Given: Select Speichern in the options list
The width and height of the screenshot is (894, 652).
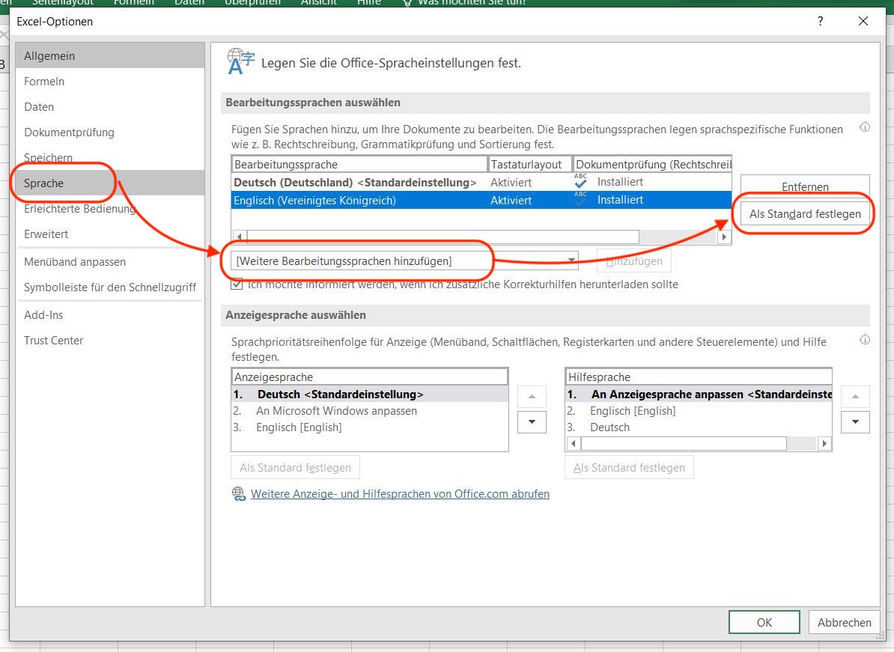Looking at the screenshot, I should point(110,158).
